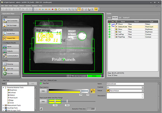Click the green play icon in toolbar
Image resolution: width=162 pixels, height=113 pixels.
(x=43, y=9)
